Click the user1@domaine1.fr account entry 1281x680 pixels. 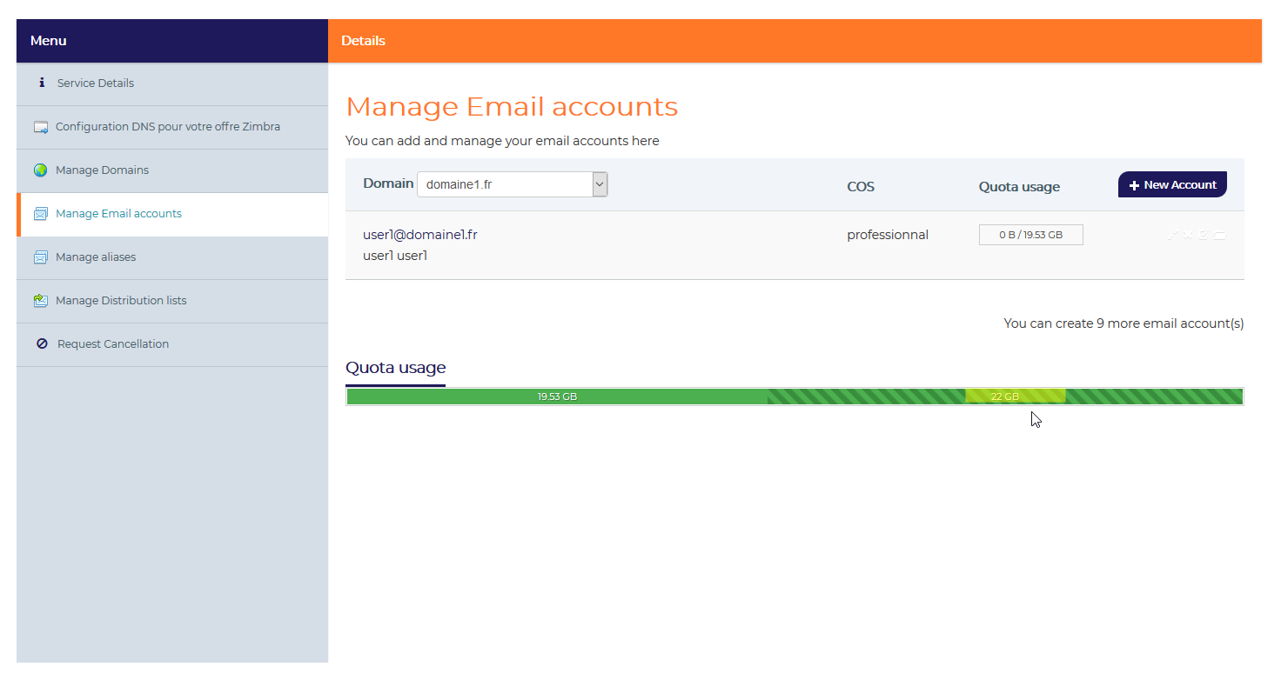(420, 235)
